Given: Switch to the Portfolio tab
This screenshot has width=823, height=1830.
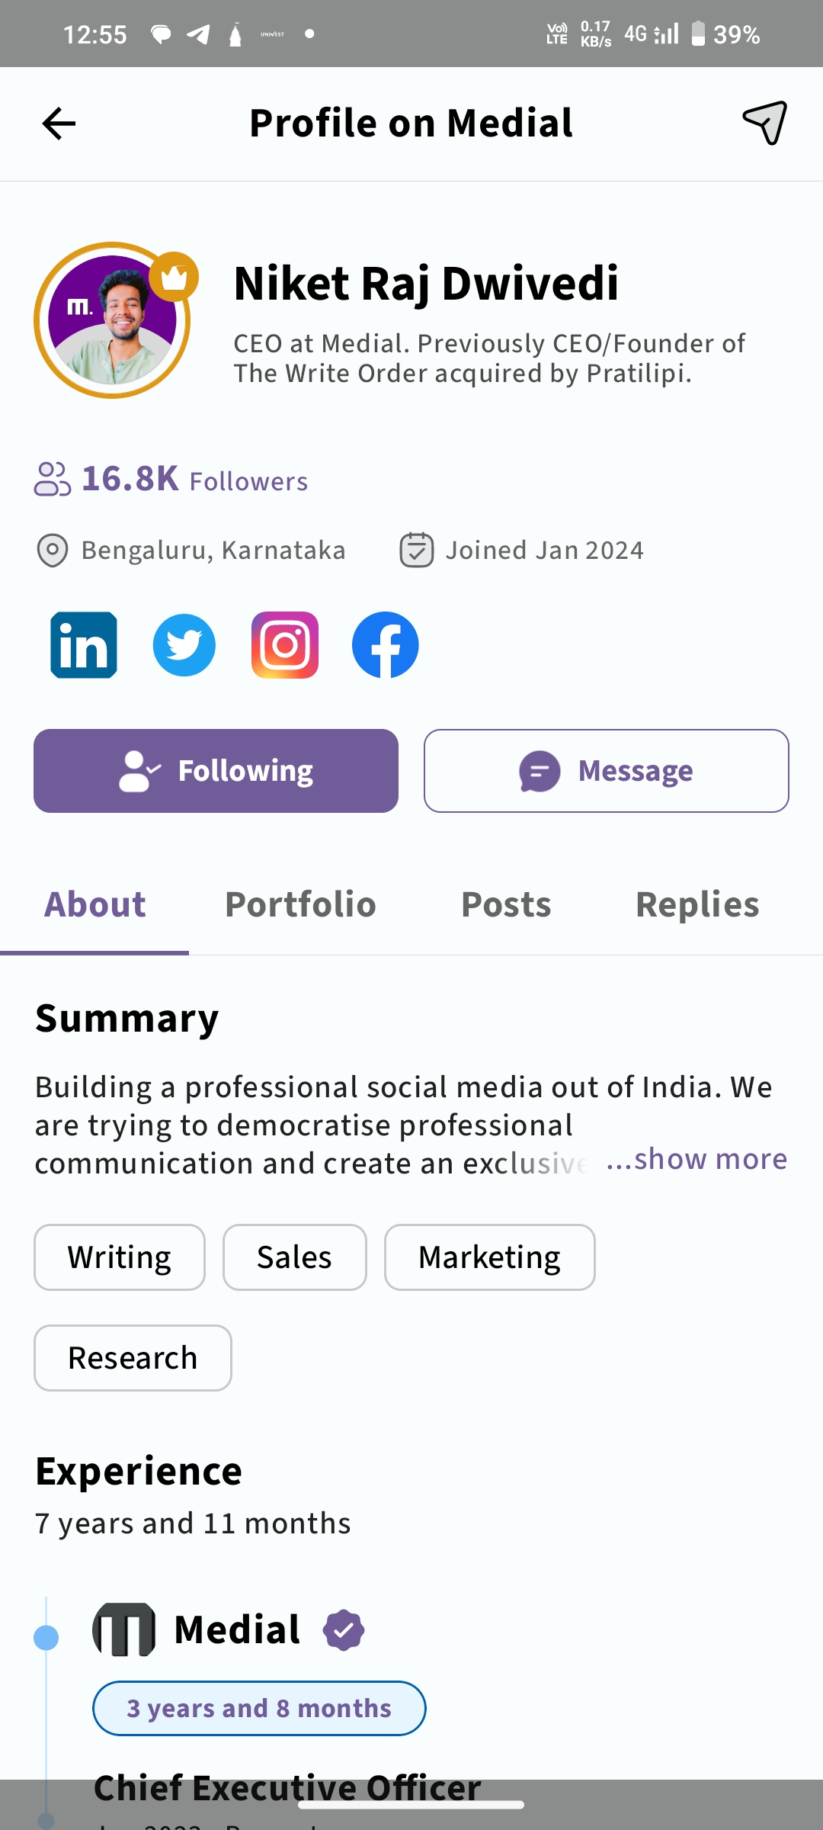Looking at the screenshot, I should tap(300, 905).
